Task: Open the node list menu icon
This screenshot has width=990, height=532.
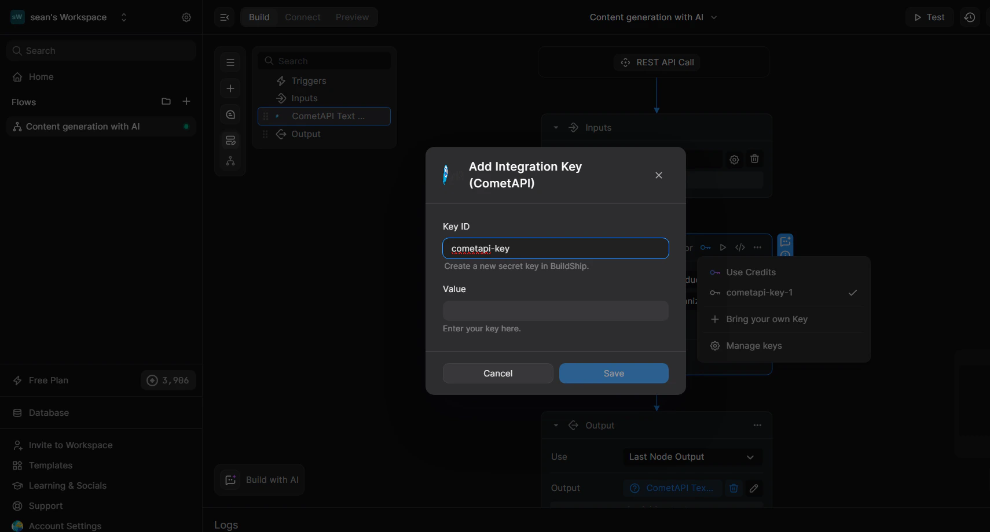Action: coord(230,62)
